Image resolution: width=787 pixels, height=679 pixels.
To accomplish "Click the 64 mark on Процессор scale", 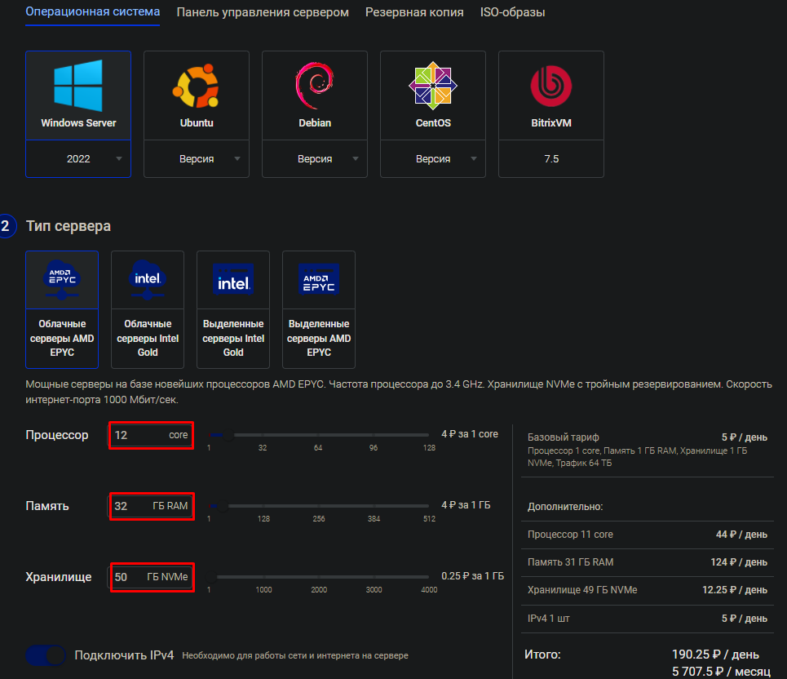I will tap(318, 447).
